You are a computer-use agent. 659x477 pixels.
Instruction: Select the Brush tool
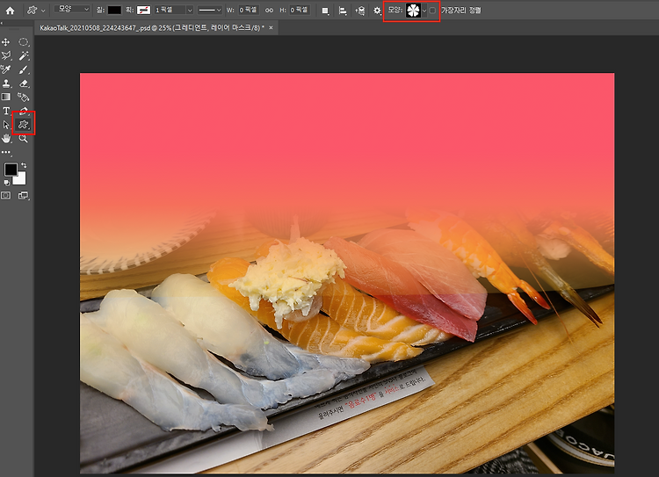tap(24, 69)
